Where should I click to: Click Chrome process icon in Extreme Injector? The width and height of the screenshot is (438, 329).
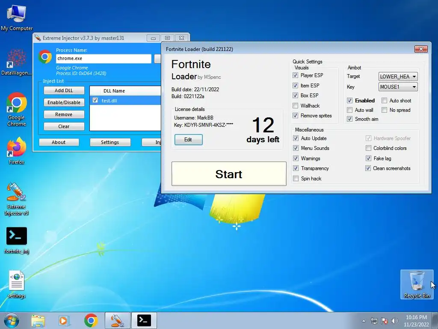[x=45, y=57]
